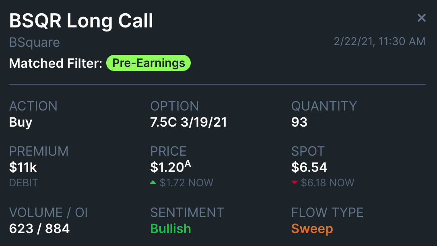The image size is (437, 246).
Task: Close the BSQR Long Call card
Action: coord(421,18)
